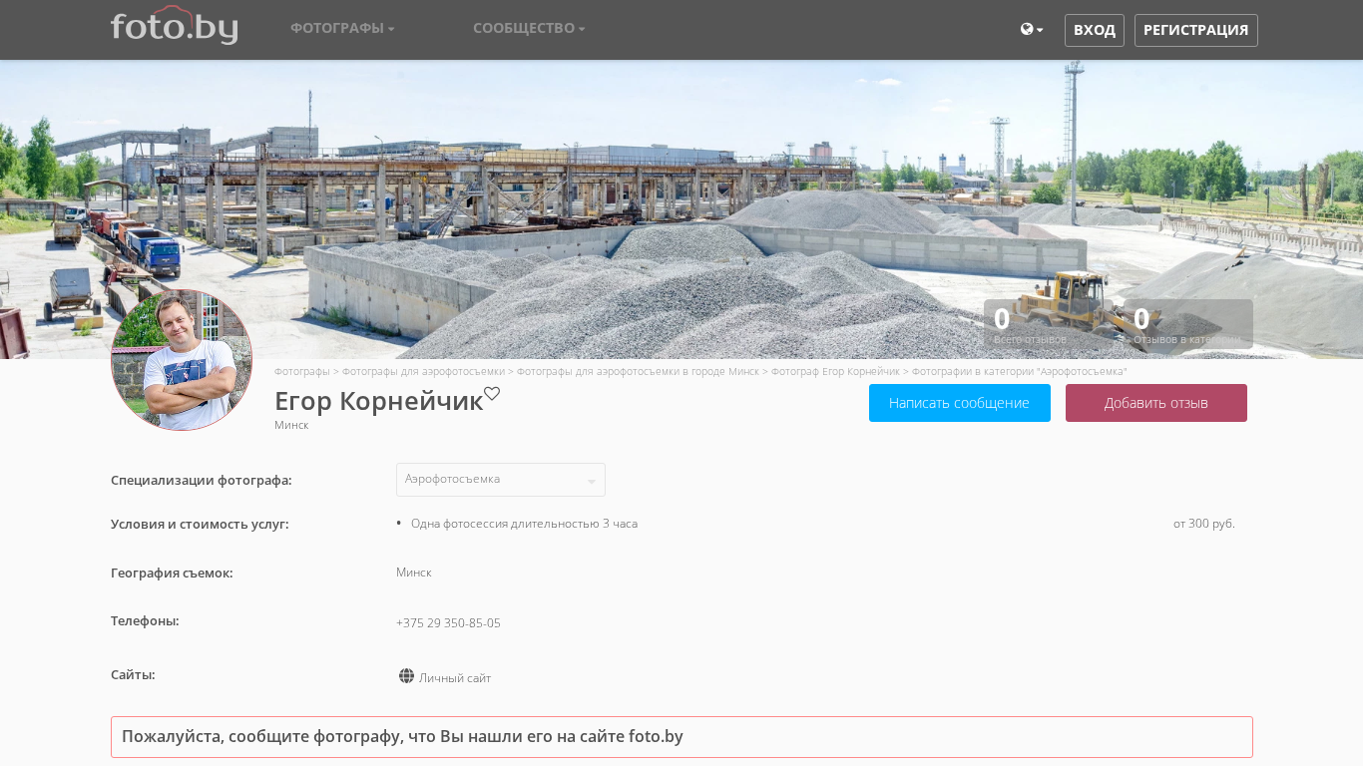Open the photographer's round profile photo
The image size is (1363, 766).
pyautogui.click(x=182, y=360)
